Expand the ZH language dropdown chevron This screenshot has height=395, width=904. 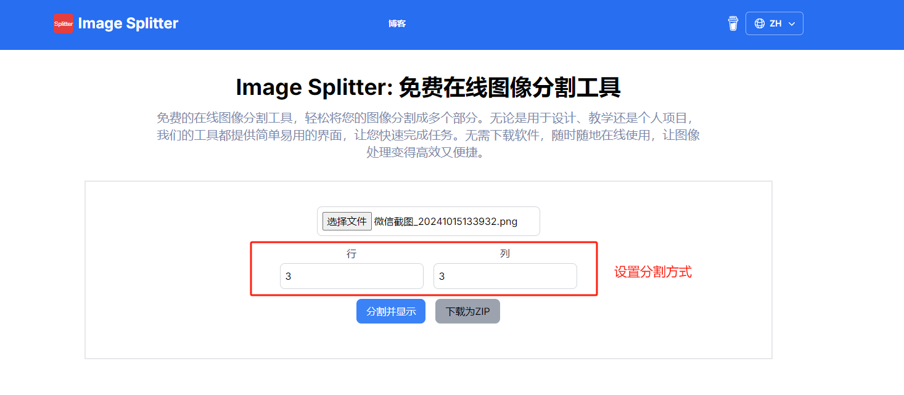(792, 24)
